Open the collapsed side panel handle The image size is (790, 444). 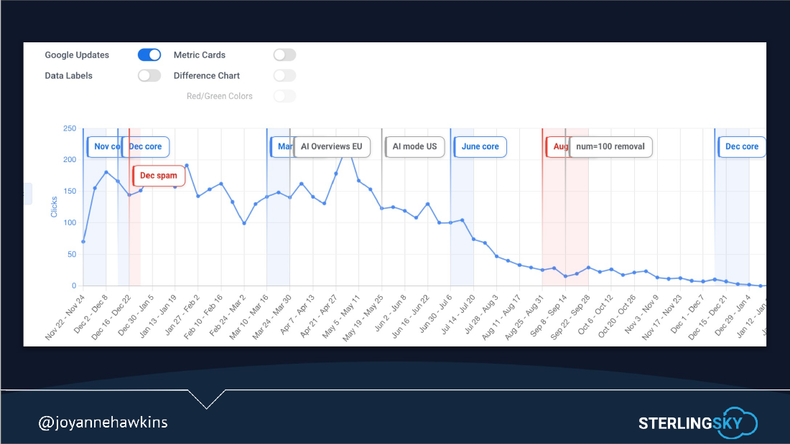point(28,194)
